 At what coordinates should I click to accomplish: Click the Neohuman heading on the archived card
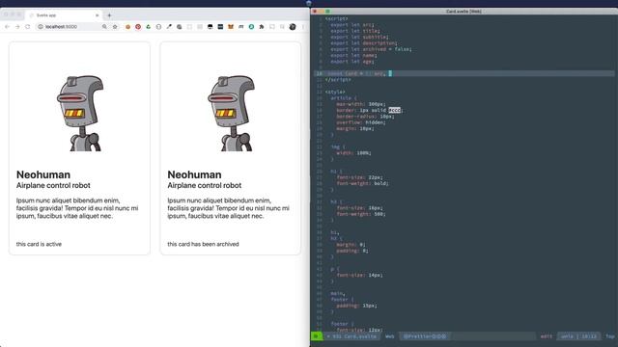tap(194, 174)
